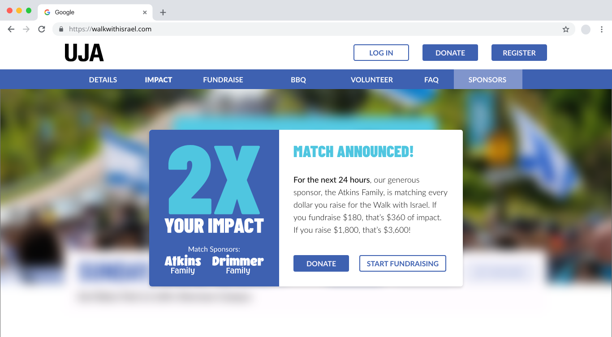Screen dimensions: 612x337
Task: Click DONATE button in the match popup
Action: click(x=321, y=264)
